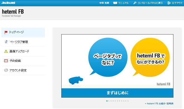Click the まずはじめに blue banner

[117, 93]
